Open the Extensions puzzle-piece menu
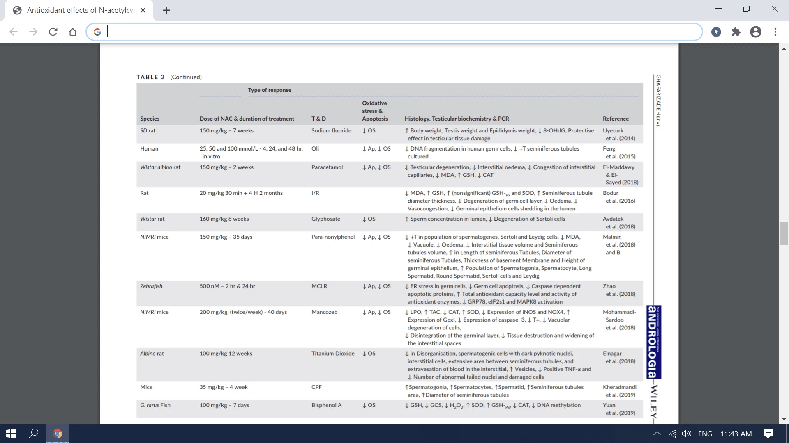The height and width of the screenshot is (443, 789). [736, 32]
